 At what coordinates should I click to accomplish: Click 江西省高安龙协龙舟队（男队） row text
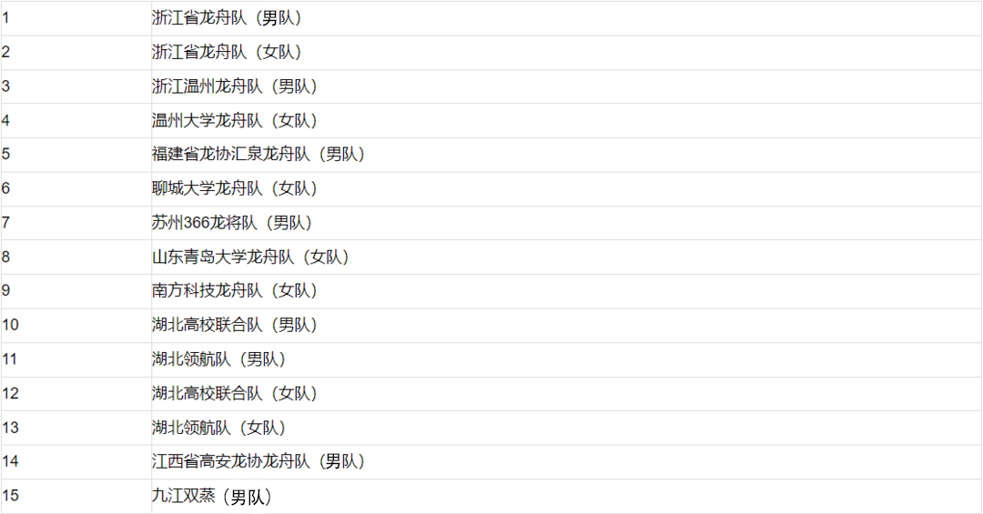(x=258, y=461)
